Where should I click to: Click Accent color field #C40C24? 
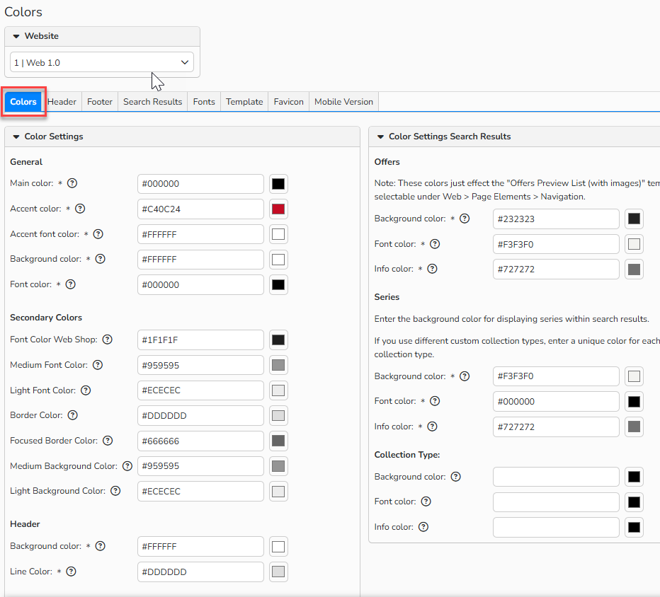click(200, 209)
